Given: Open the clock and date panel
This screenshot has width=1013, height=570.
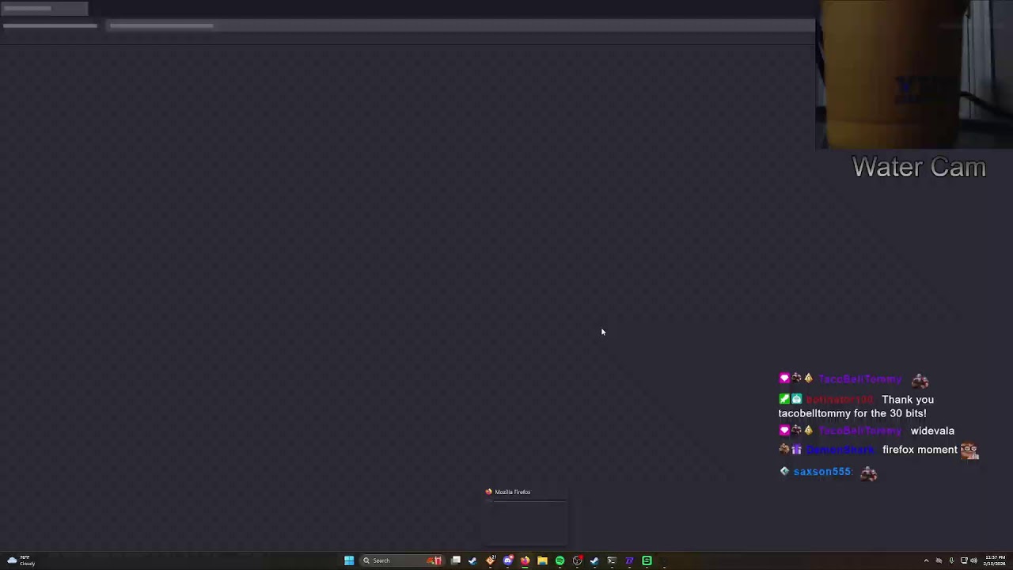Looking at the screenshot, I should coord(995,560).
